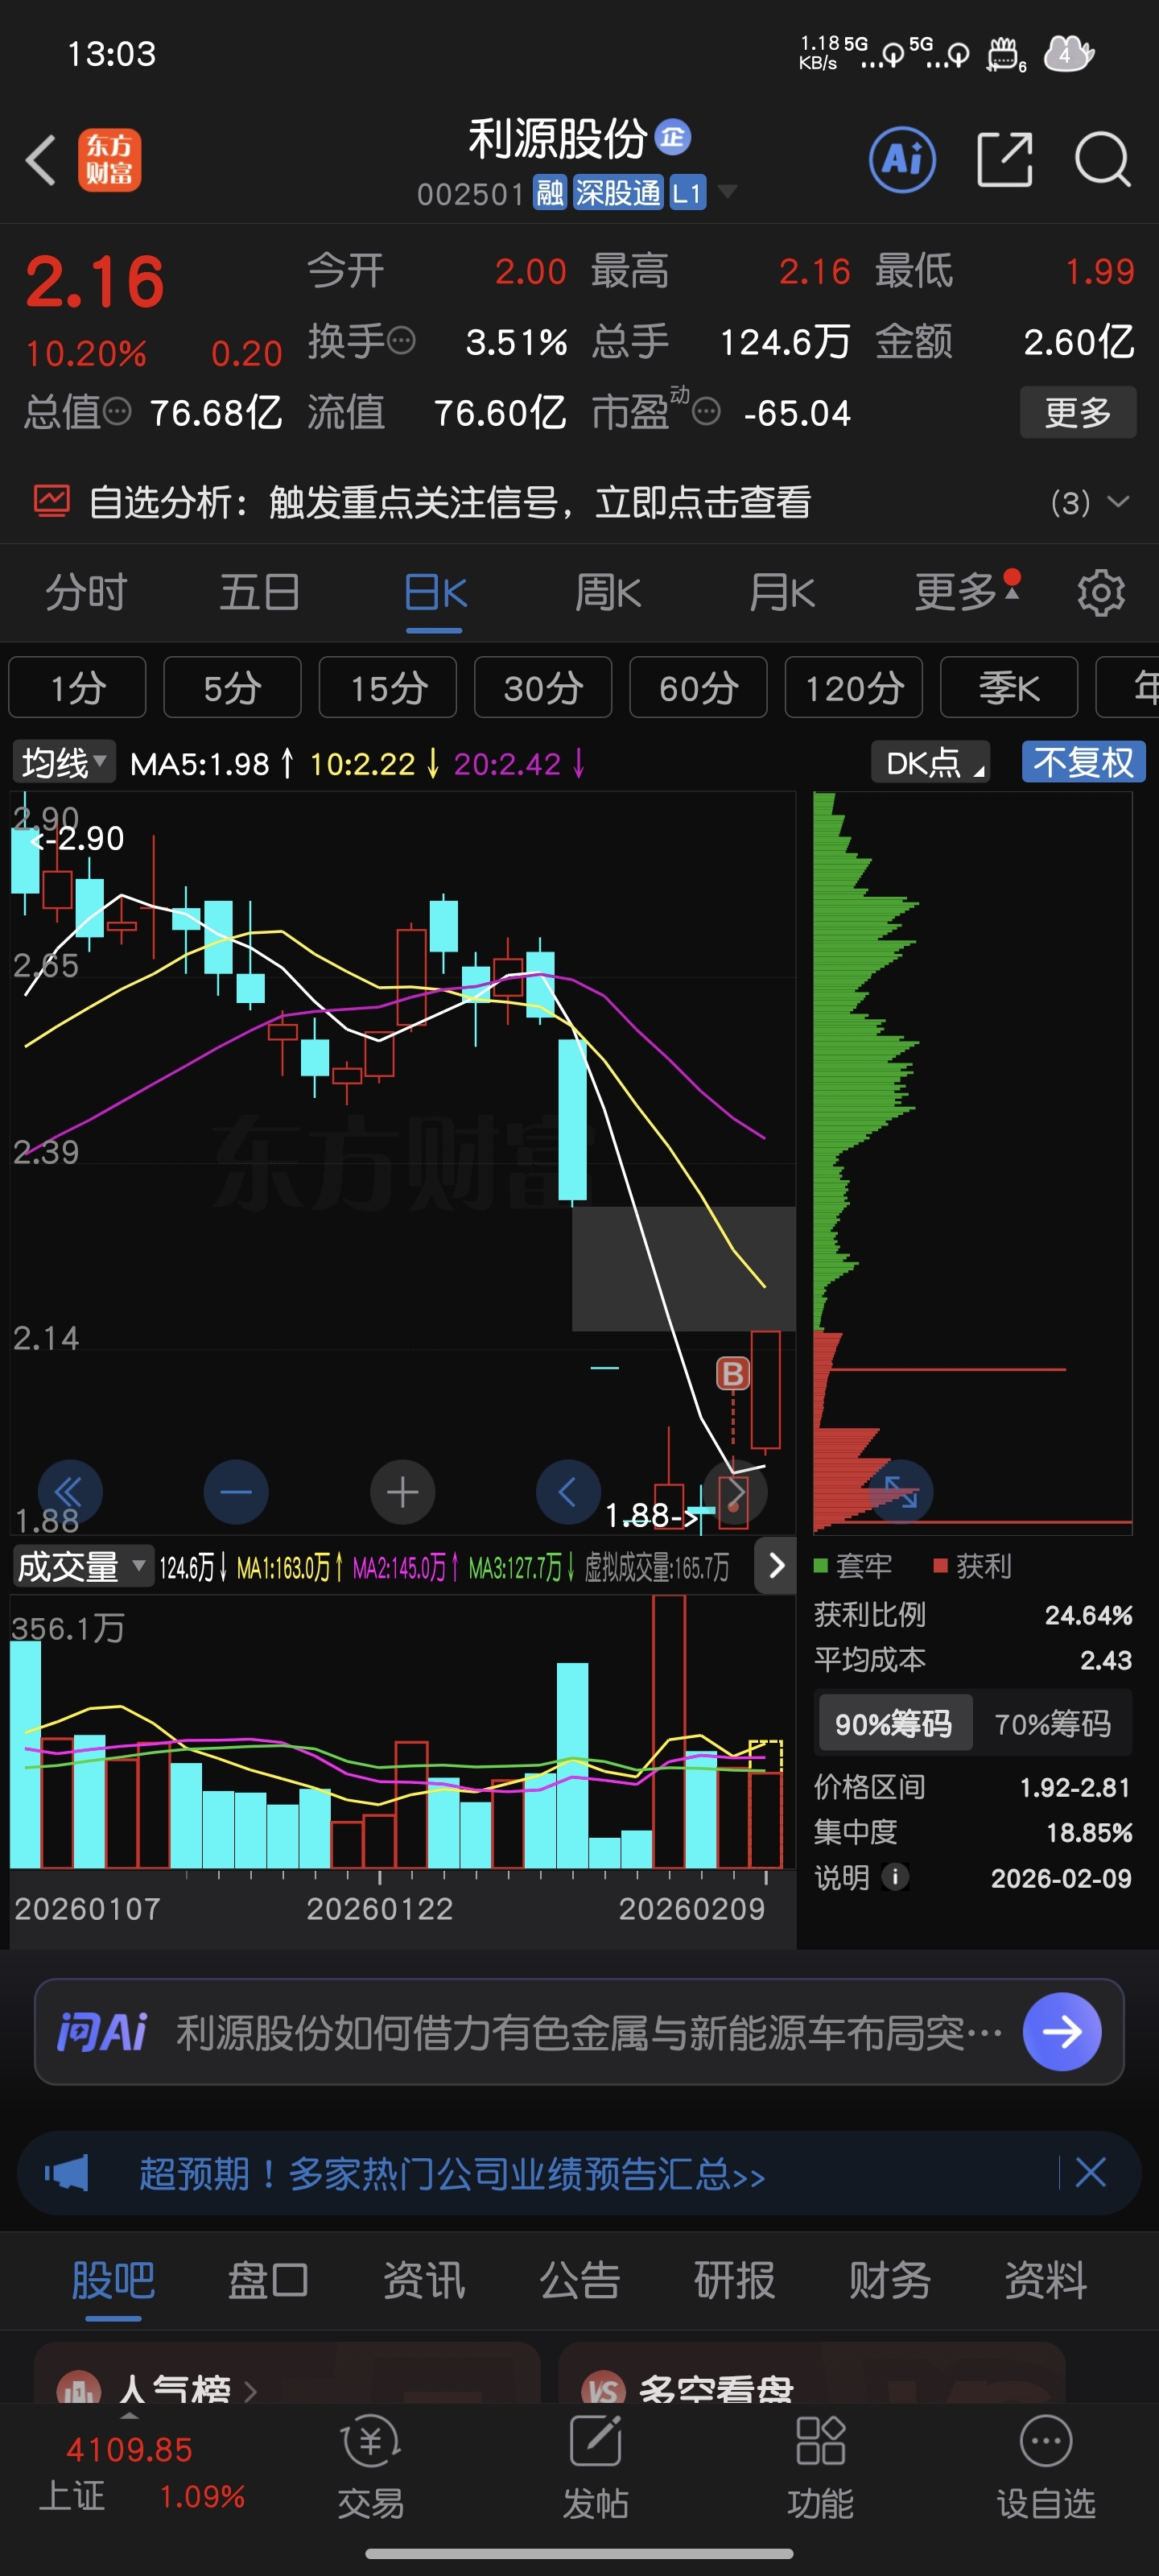Image resolution: width=1159 pixels, height=2576 pixels.
Task: Move chart right one step
Action: pos(735,1493)
